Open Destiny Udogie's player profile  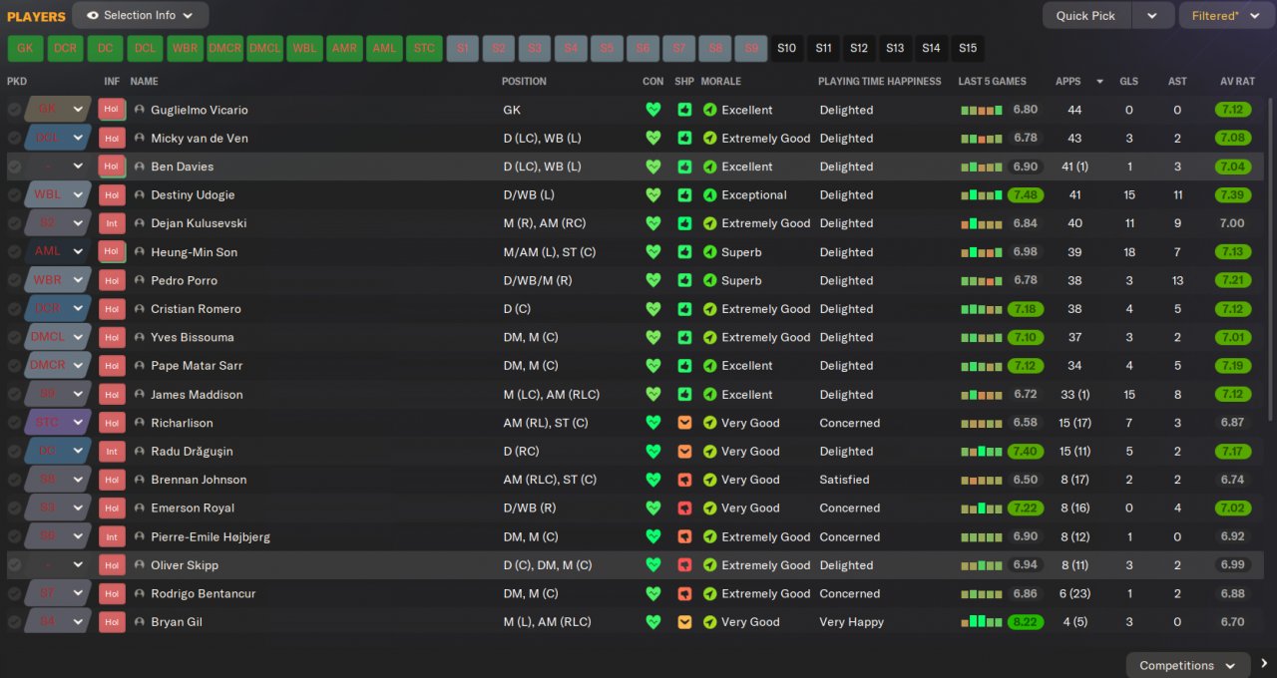[193, 195]
